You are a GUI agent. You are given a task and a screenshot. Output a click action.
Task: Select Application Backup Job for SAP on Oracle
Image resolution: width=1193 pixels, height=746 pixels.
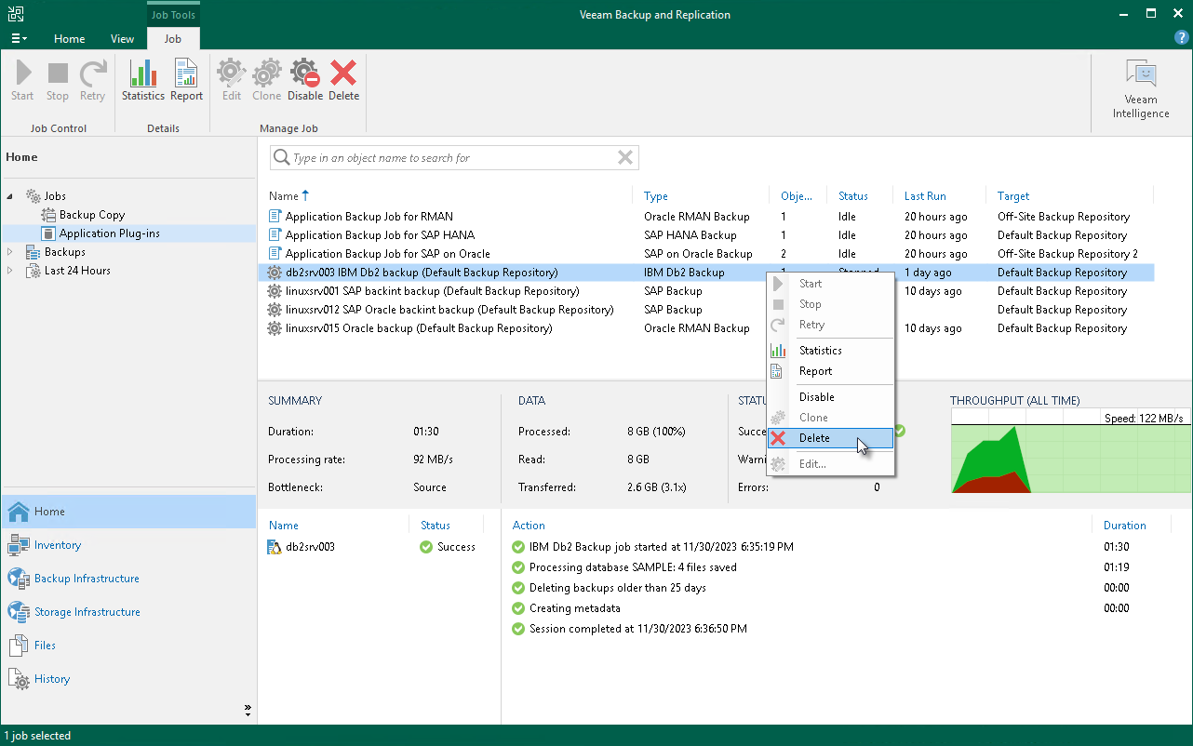point(705,254)
